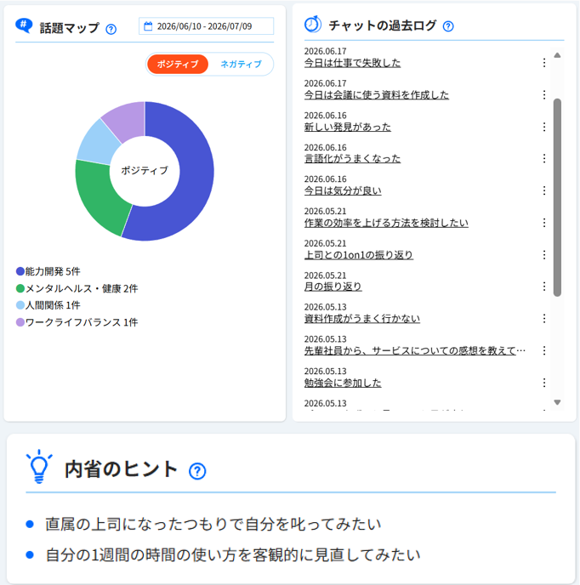Click the clock icon beside チャットの過去ログ
Viewport: 580px width, 585px height.
[312, 25]
